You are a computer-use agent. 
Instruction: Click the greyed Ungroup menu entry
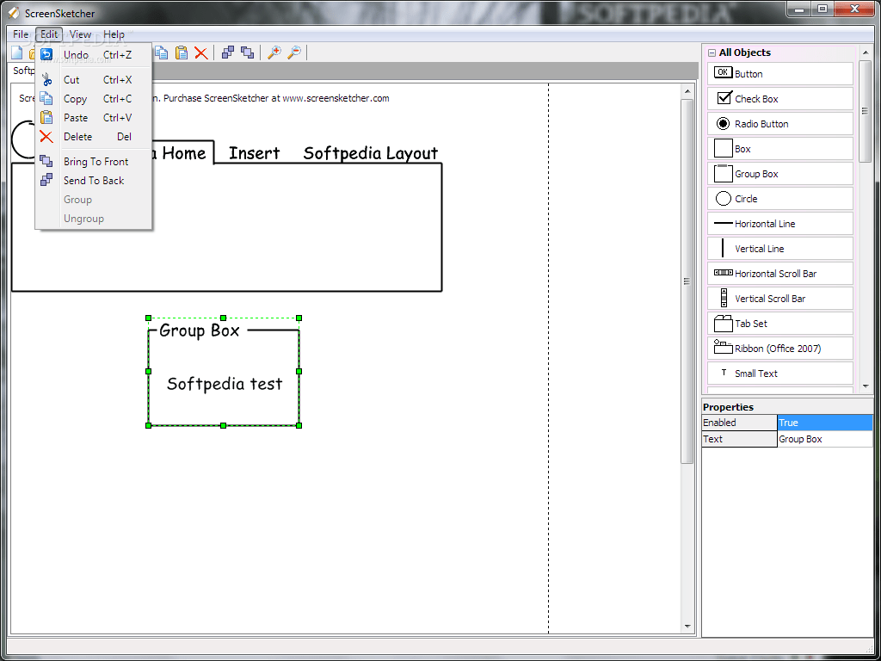[x=93, y=219]
